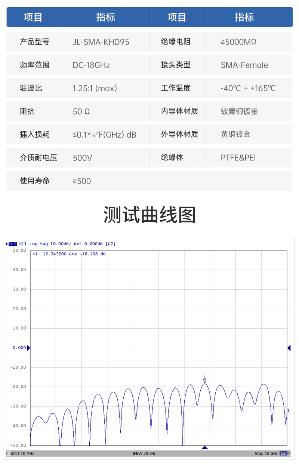Click the PTFE&PEI insulator value

[238, 157]
